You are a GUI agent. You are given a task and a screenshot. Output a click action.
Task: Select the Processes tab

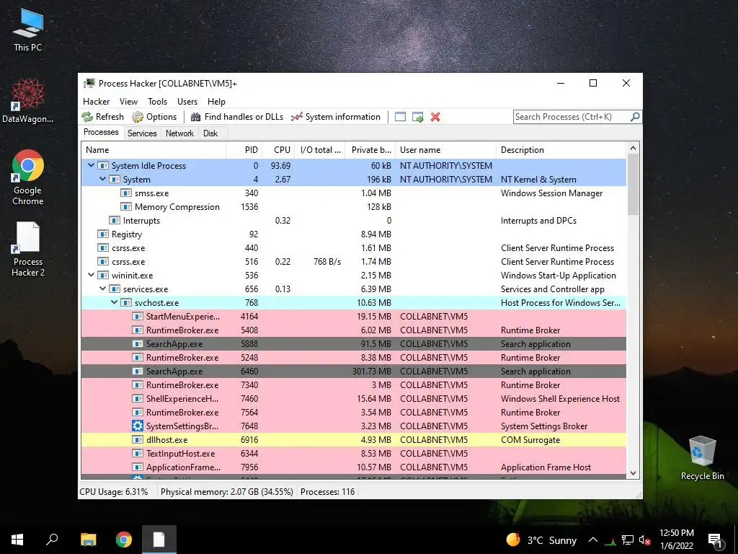click(x=101, y=132)
